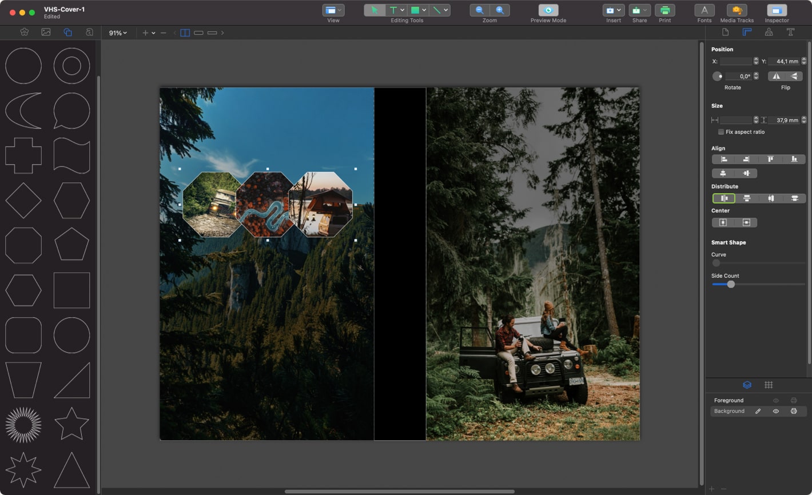Switch to the images tab in source panel
This screenshot has height=495, width=812.
coord(46,32)
